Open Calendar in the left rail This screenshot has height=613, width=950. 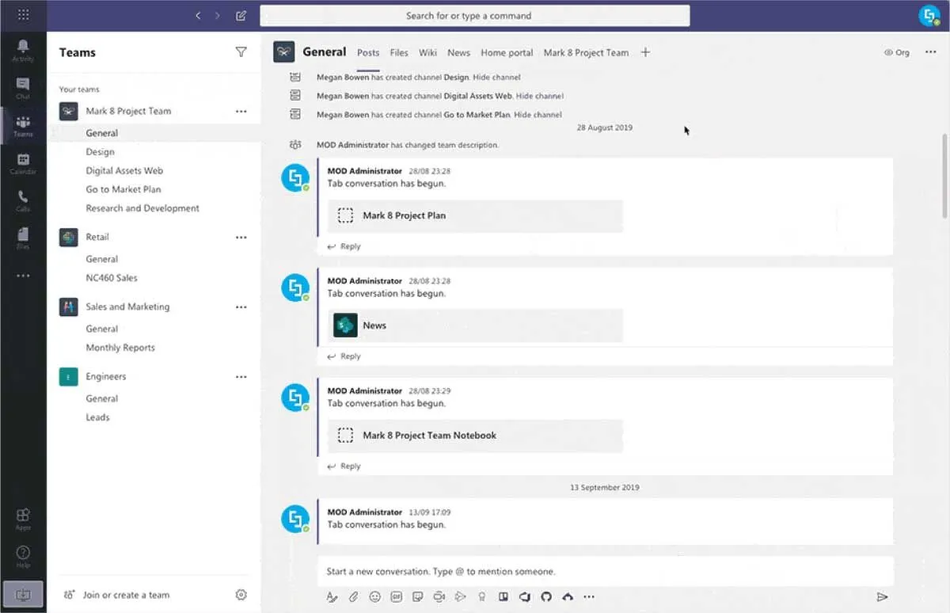point(23,164)
